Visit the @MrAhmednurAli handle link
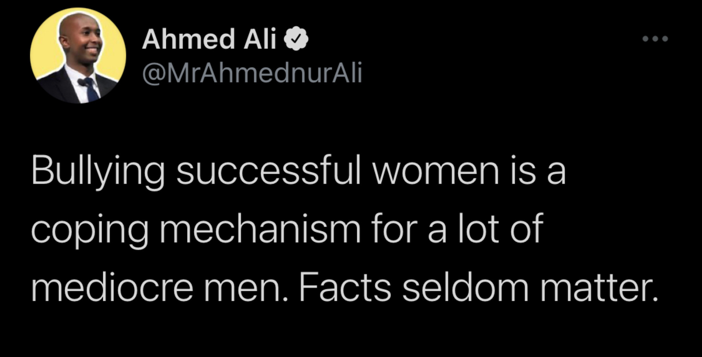This screenshot has height=357, width=702. pyautogui.click(x=252, y=73)
